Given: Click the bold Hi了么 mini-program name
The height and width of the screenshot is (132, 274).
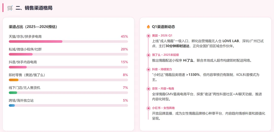Looking at the screenshot, I should [189, 60].
